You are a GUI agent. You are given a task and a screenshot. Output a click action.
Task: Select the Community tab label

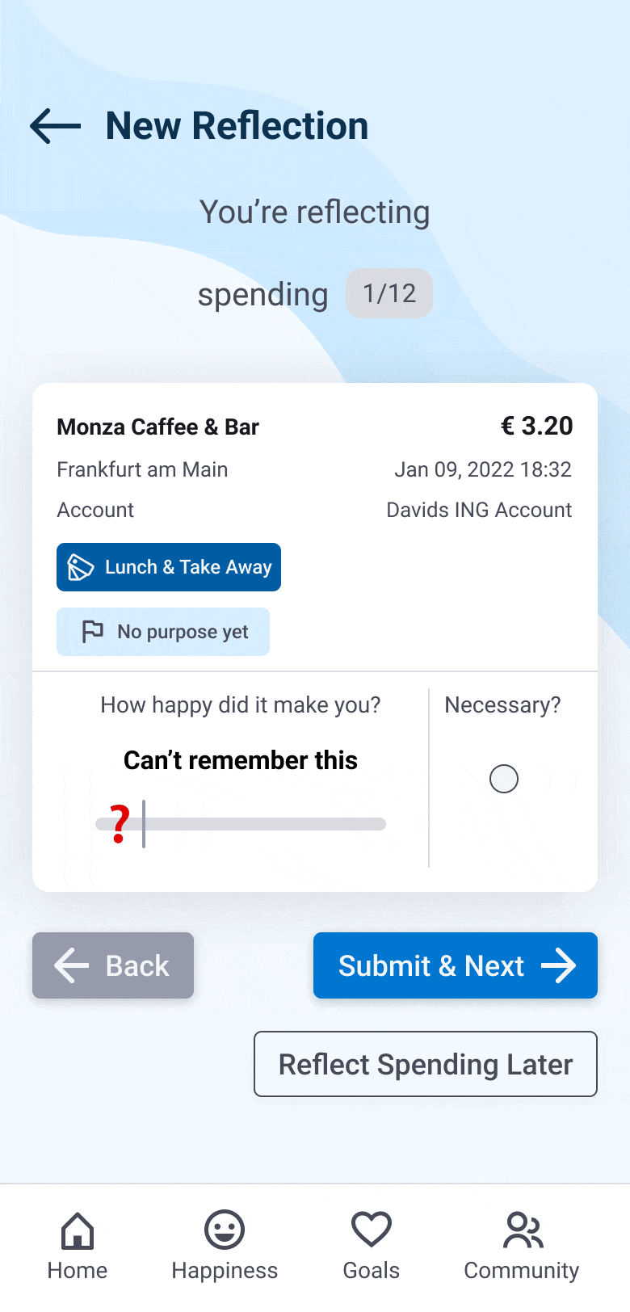coord(522,1271)
